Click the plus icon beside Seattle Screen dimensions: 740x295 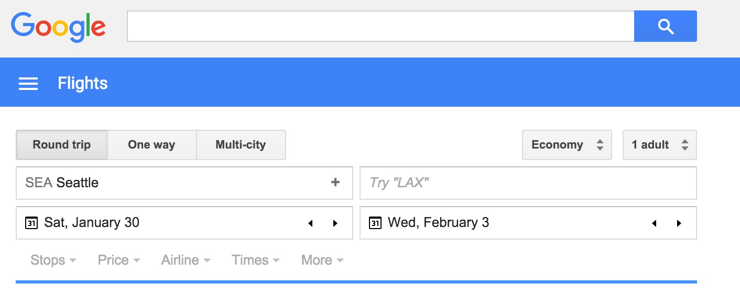(335, 183)
